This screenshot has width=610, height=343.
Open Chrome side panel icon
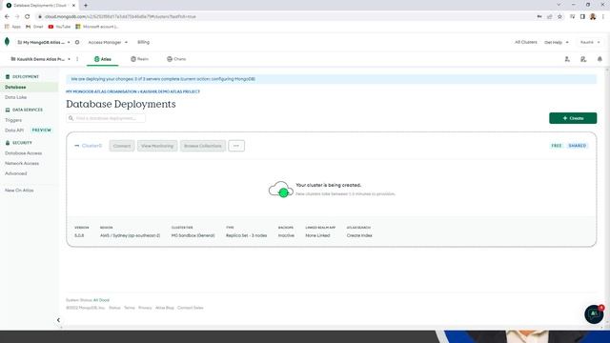(582, 16)
